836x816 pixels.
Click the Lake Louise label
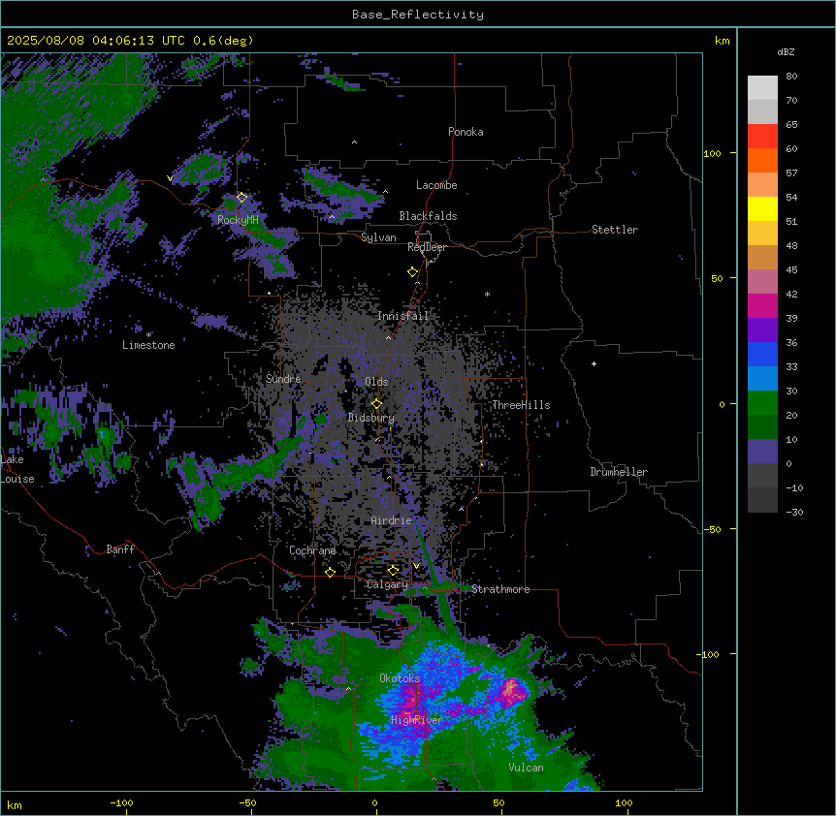(17, 469)
